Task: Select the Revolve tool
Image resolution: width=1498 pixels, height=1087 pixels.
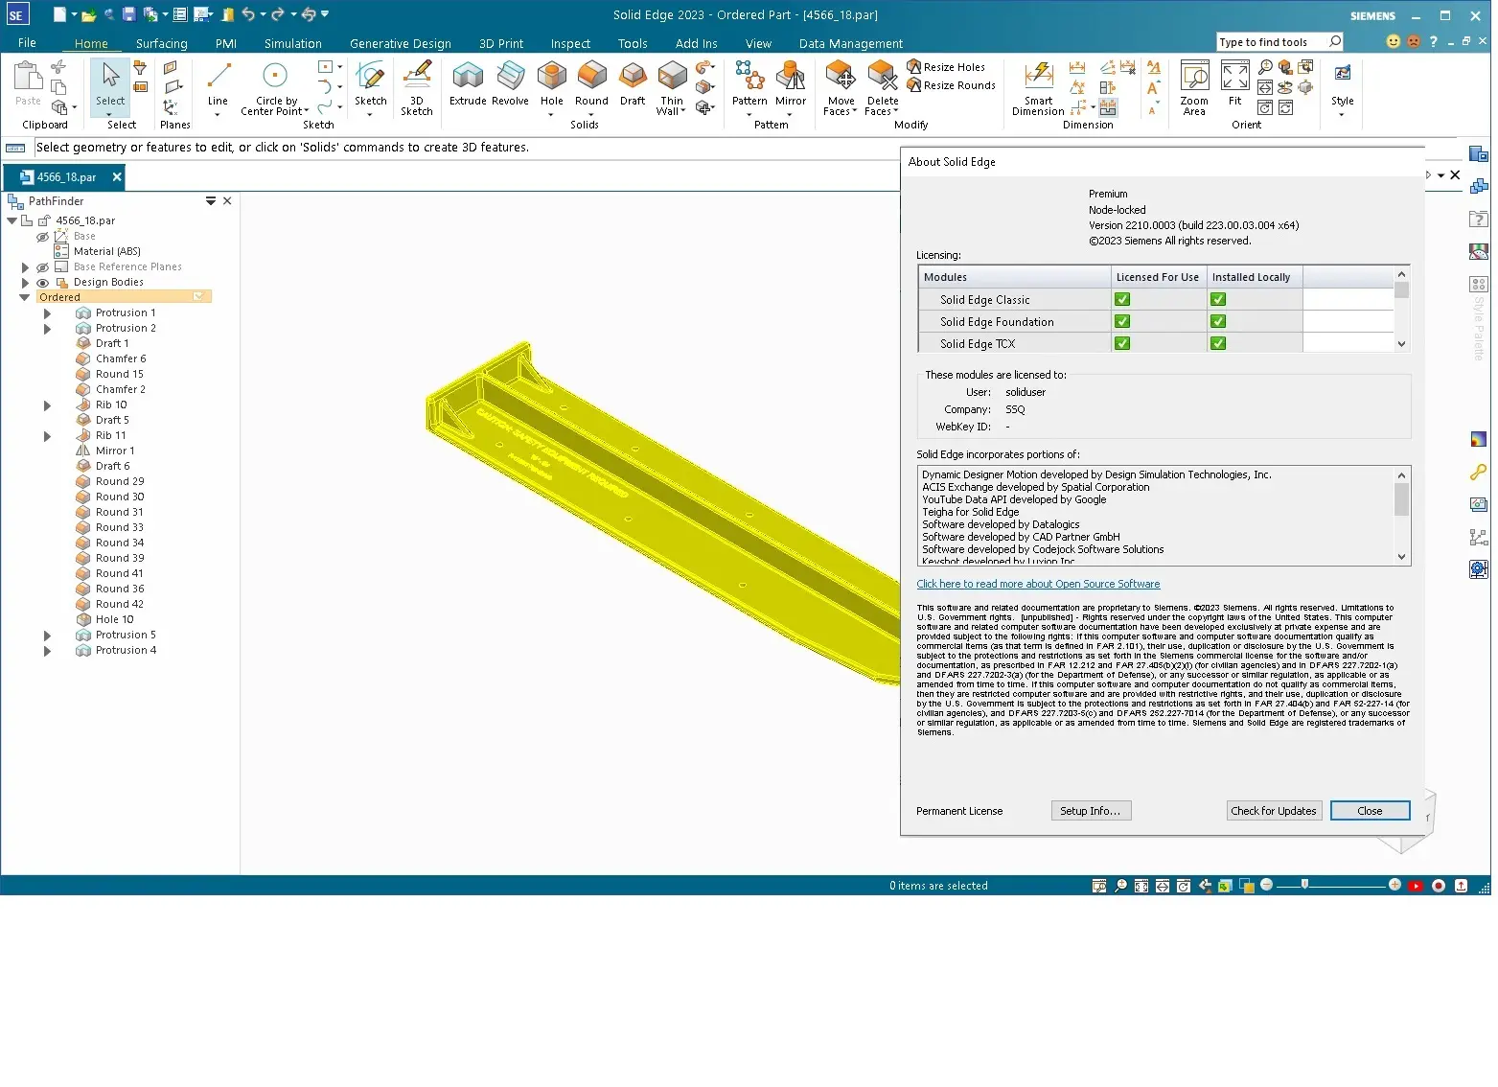Action: click(x=510, y=83)
